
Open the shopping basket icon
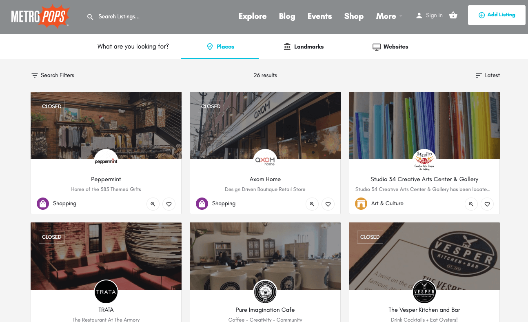453,16
